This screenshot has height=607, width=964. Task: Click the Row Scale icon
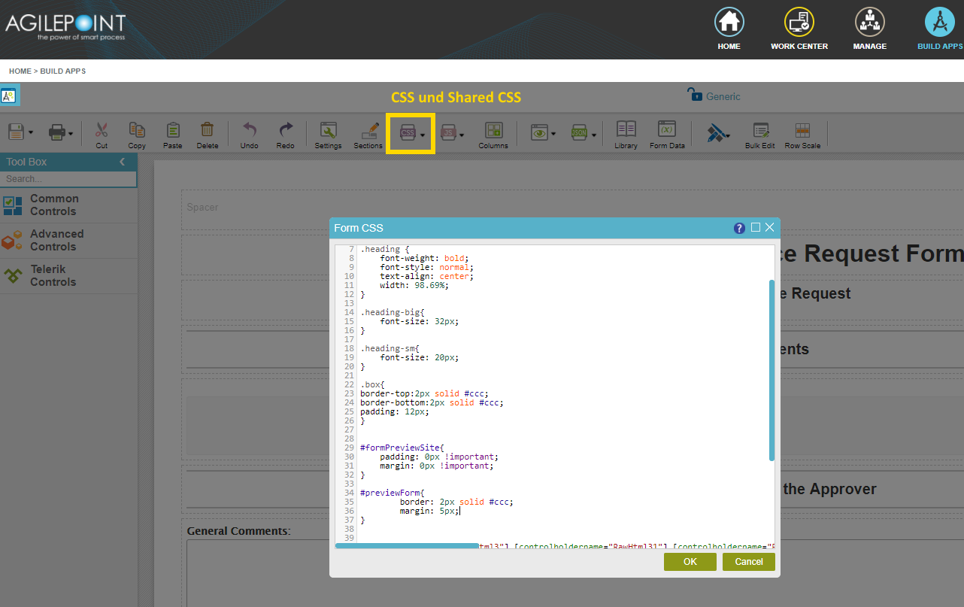pyautogui.click(x=802, y=134)
